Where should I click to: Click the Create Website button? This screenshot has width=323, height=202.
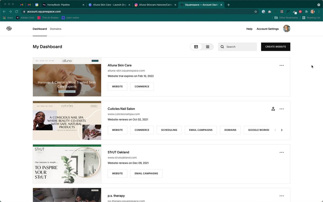coord(276,47)
